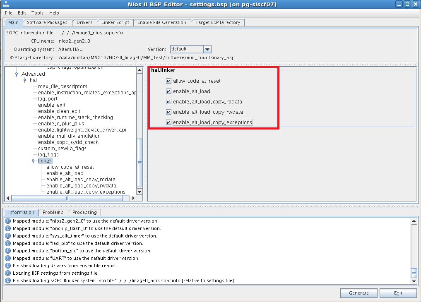Click info icon beside the UART mapped module message
This screenshot has width=421, height=302.
[x=8, y=258]
